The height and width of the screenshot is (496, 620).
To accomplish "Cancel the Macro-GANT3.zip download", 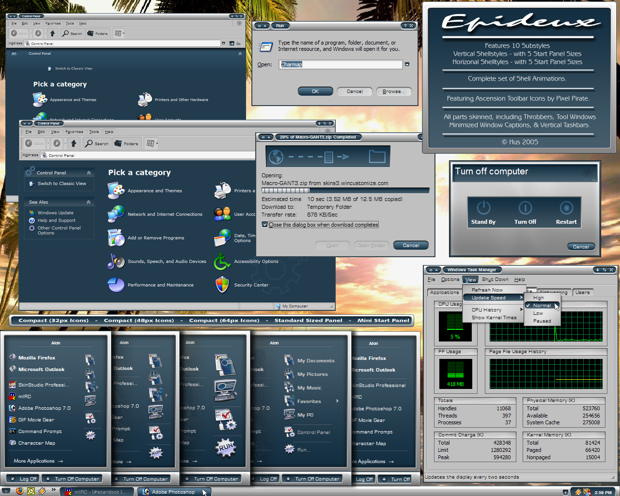I will tap(411, 245).
